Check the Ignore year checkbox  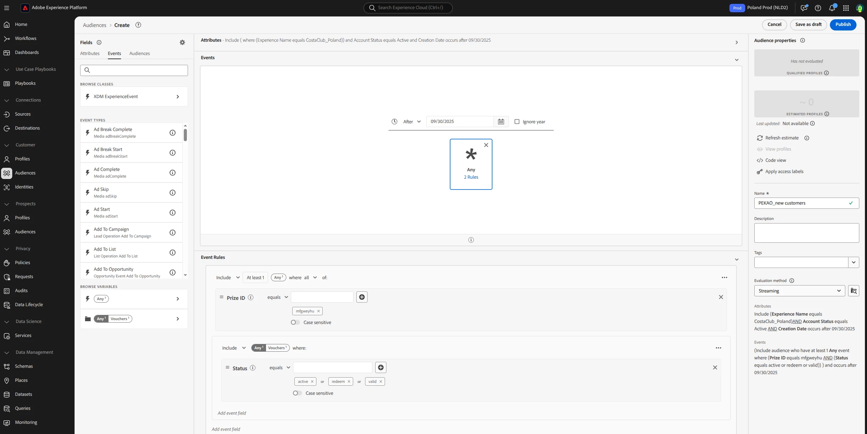(517, 122)
